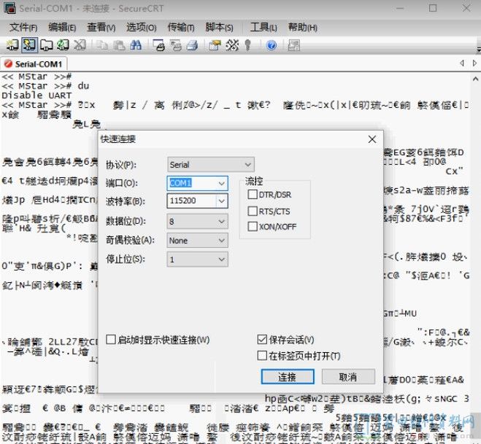Image resolution: width=481 pixels, height=444 pixels.
Task: Click the 取消 cancel button
Action: tap(348, 377)
